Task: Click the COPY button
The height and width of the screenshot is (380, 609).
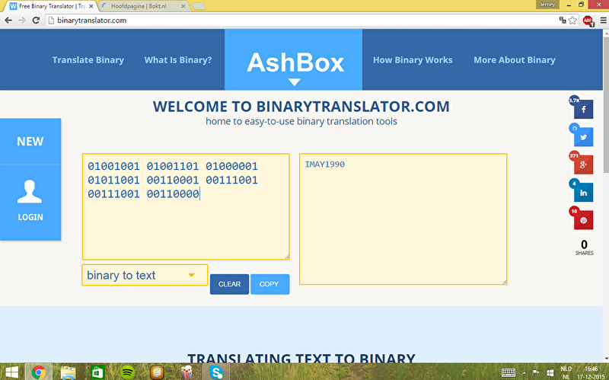Action: click(x=270, y=284)
